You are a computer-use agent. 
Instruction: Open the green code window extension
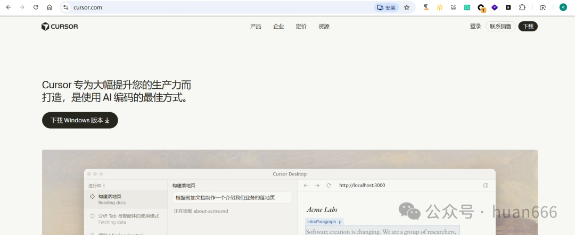pos(467,7)
